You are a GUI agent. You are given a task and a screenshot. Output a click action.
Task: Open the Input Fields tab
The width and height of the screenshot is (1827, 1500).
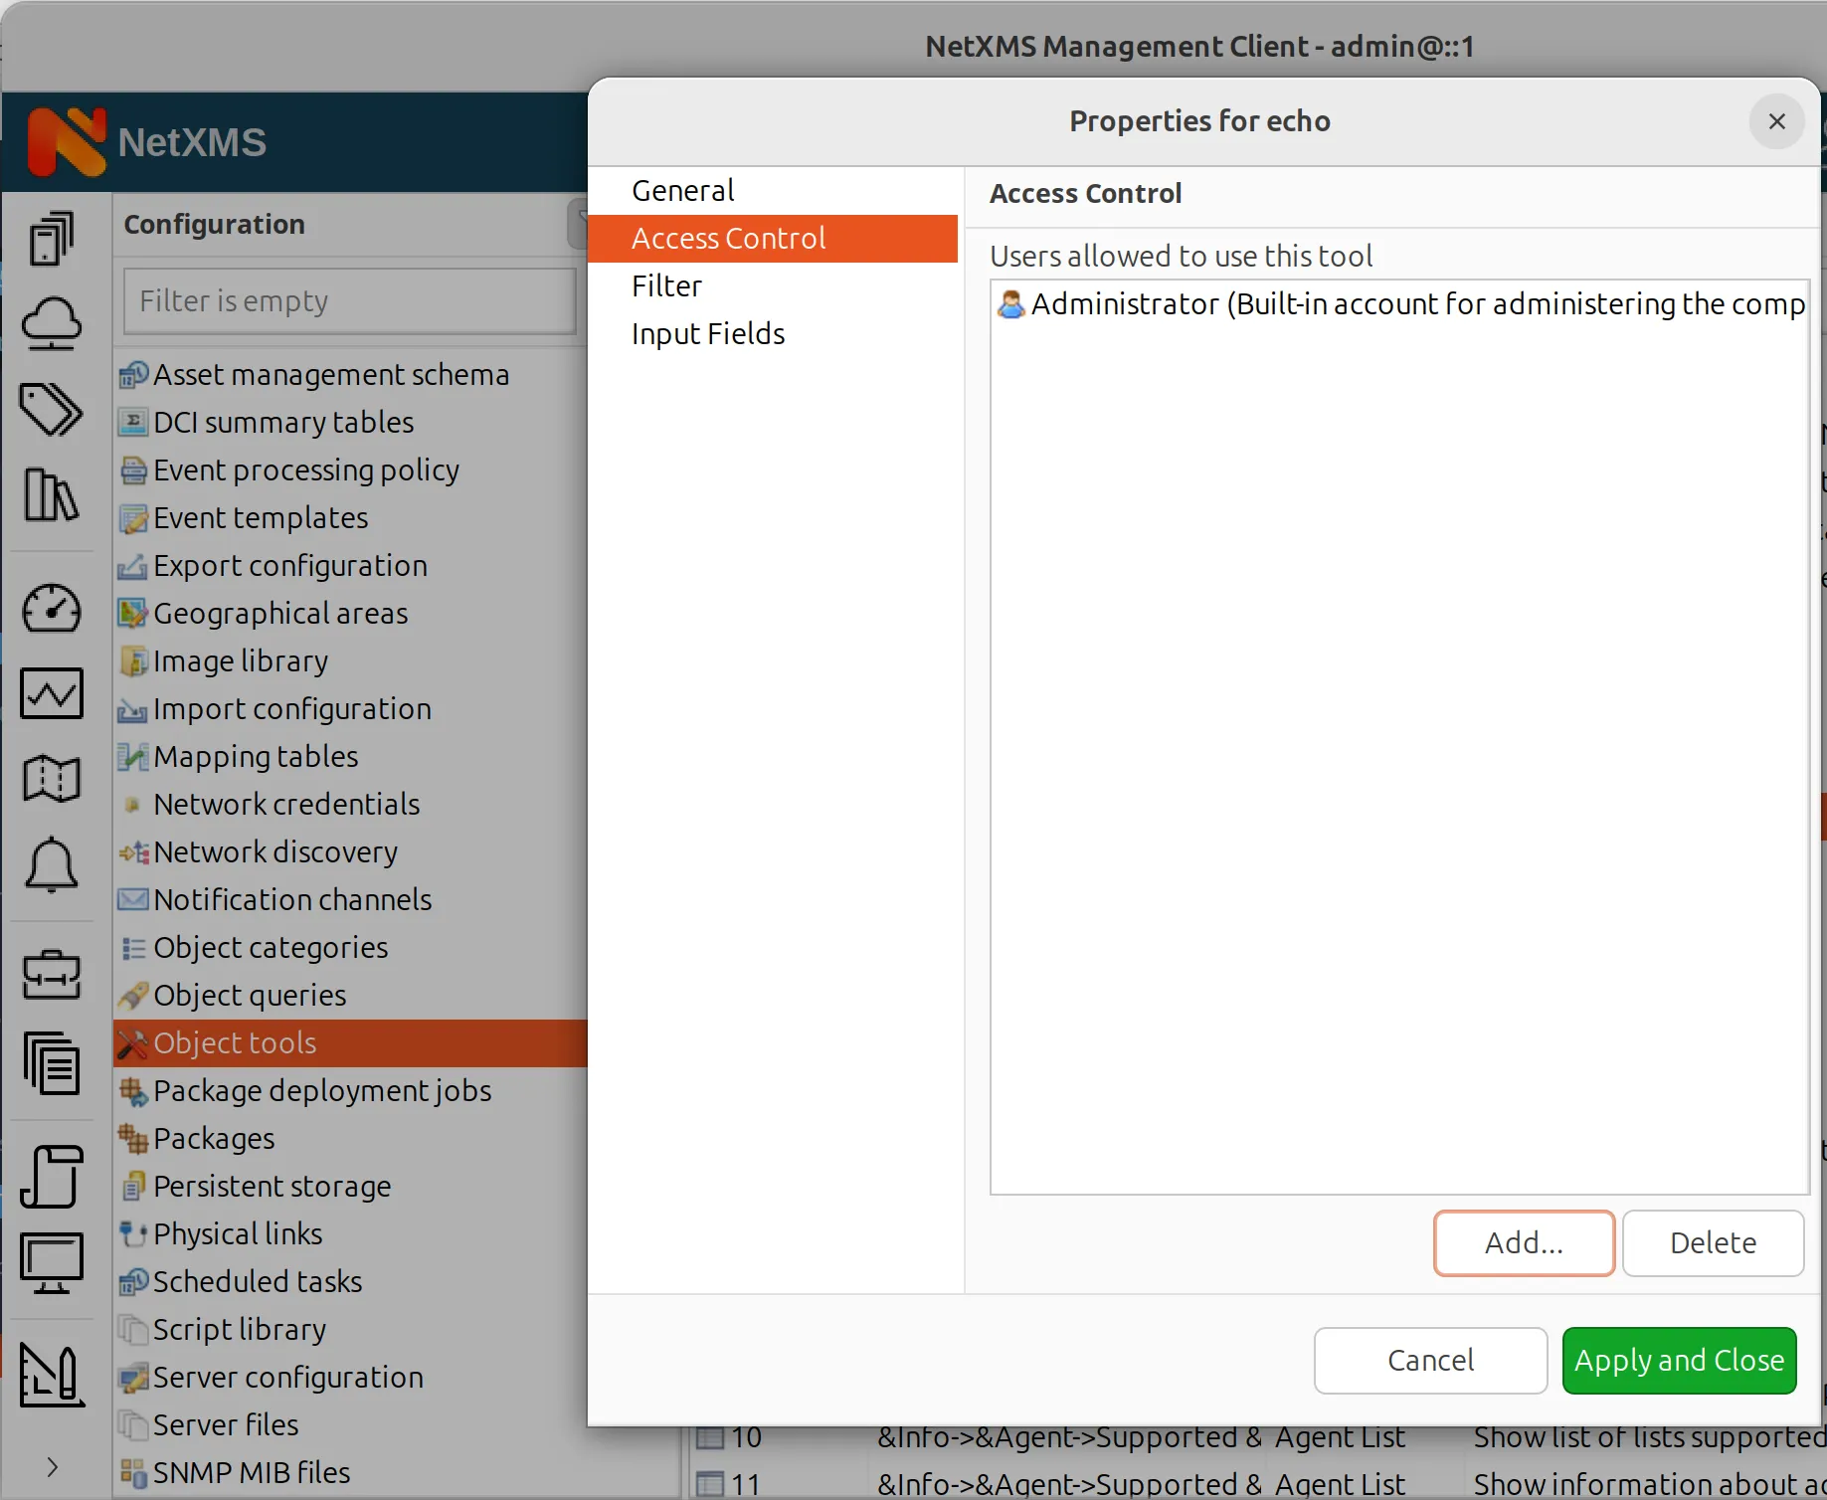(x=707, y=333)
